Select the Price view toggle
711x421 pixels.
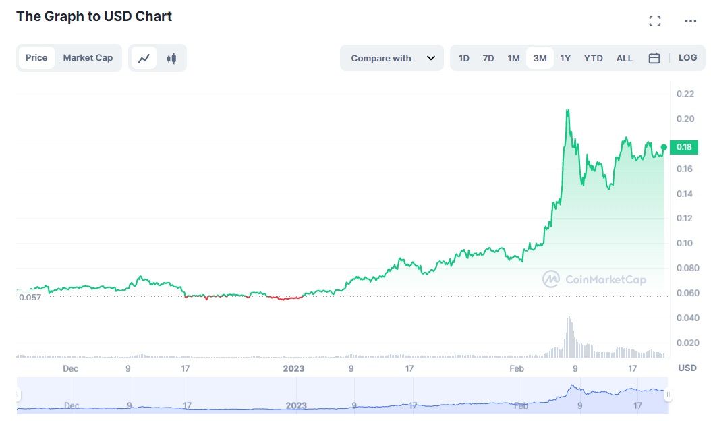point(36,58)
